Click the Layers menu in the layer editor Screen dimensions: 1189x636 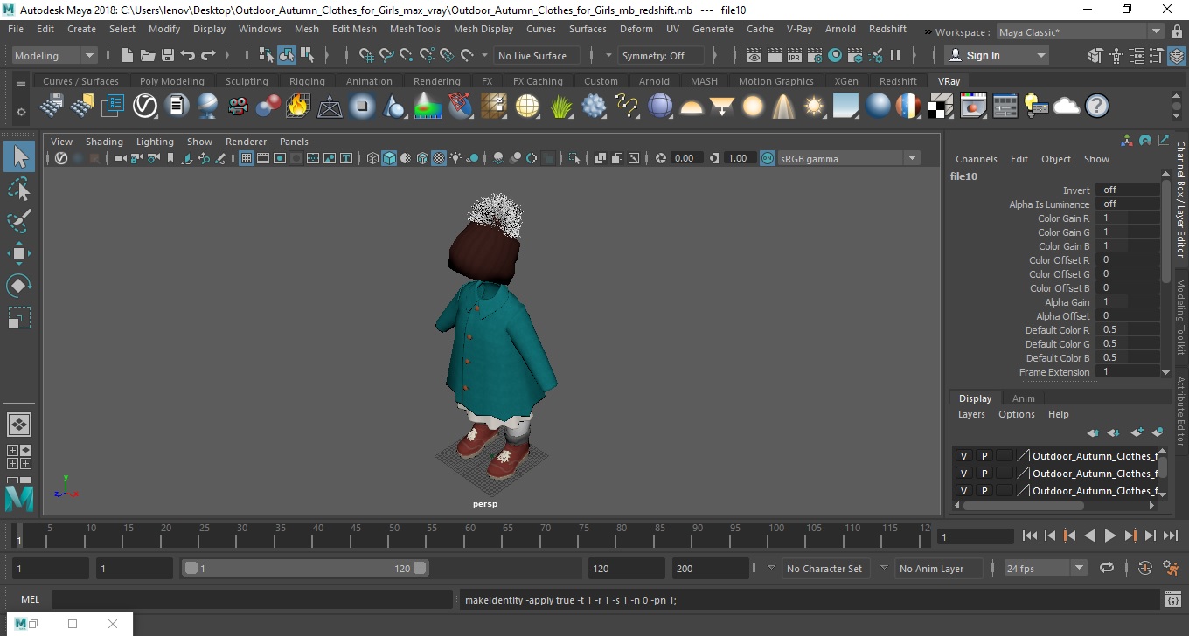pyautogui.click(x=971, y=414)
